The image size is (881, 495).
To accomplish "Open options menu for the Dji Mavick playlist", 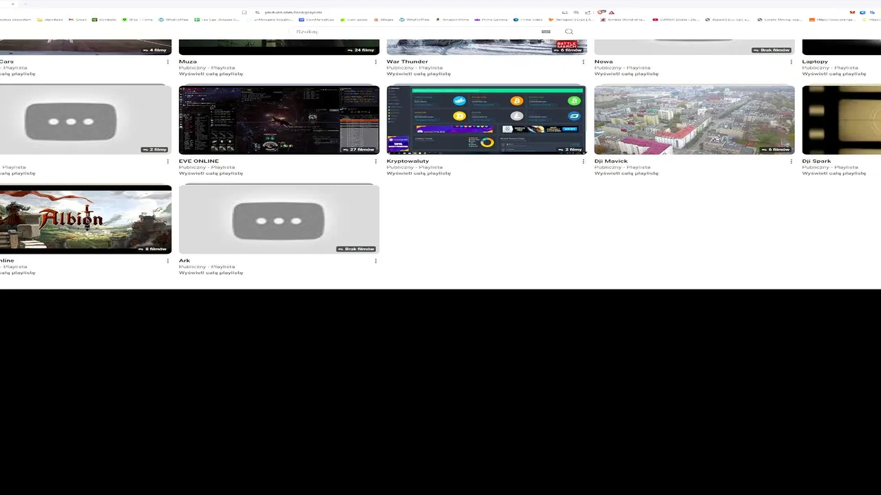I will [x=792, y=162].
